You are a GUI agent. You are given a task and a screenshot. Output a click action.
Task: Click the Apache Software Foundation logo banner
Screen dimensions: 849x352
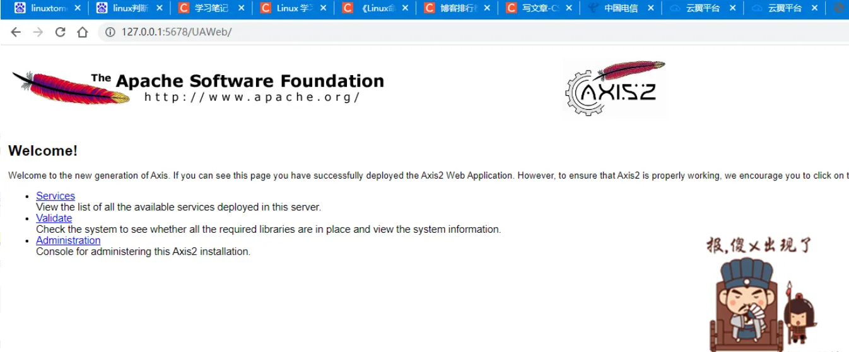point(198,87)
